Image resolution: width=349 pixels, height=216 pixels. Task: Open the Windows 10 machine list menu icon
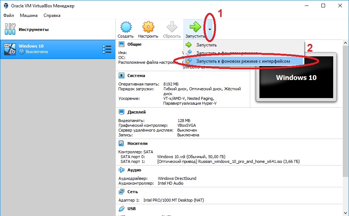click(x=107, y=49)
